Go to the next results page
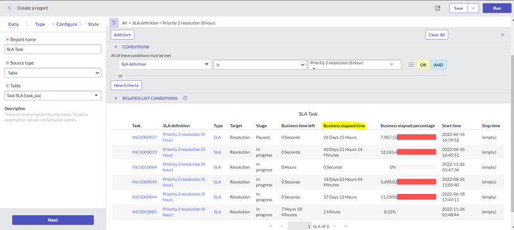Screen dimensions: 514x230 (x=335, y=226)
